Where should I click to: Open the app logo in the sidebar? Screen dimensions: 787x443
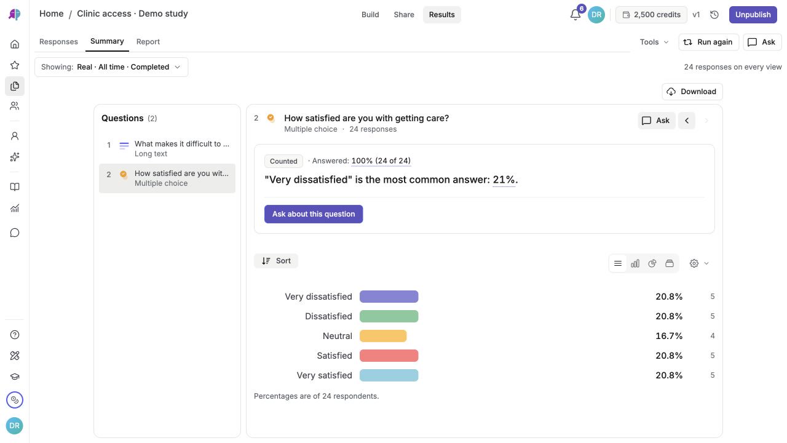[15, 15]
